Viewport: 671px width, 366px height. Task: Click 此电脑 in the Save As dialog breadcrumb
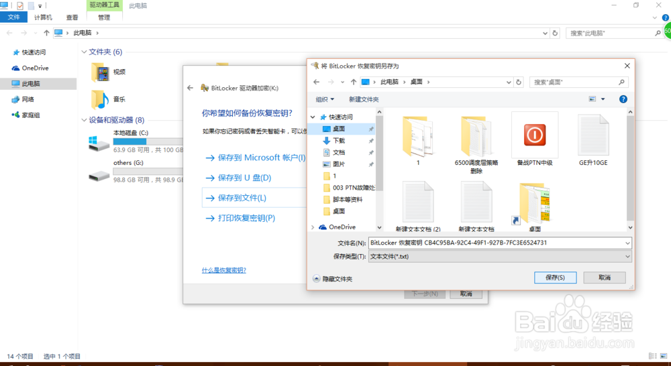pyautogui.click(x=389, y=82)
